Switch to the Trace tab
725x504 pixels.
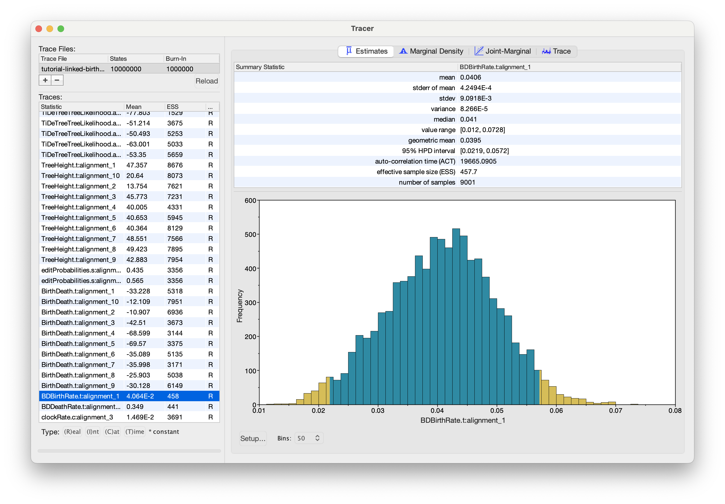click(x=556, y=51)
